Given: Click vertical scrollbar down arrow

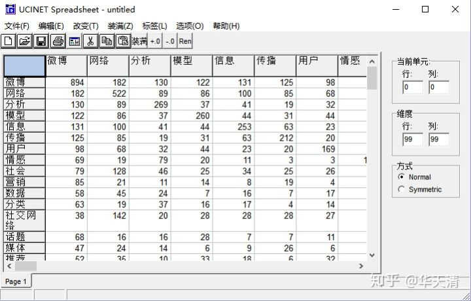Looking at the screenshot, I should click(372, 255).
